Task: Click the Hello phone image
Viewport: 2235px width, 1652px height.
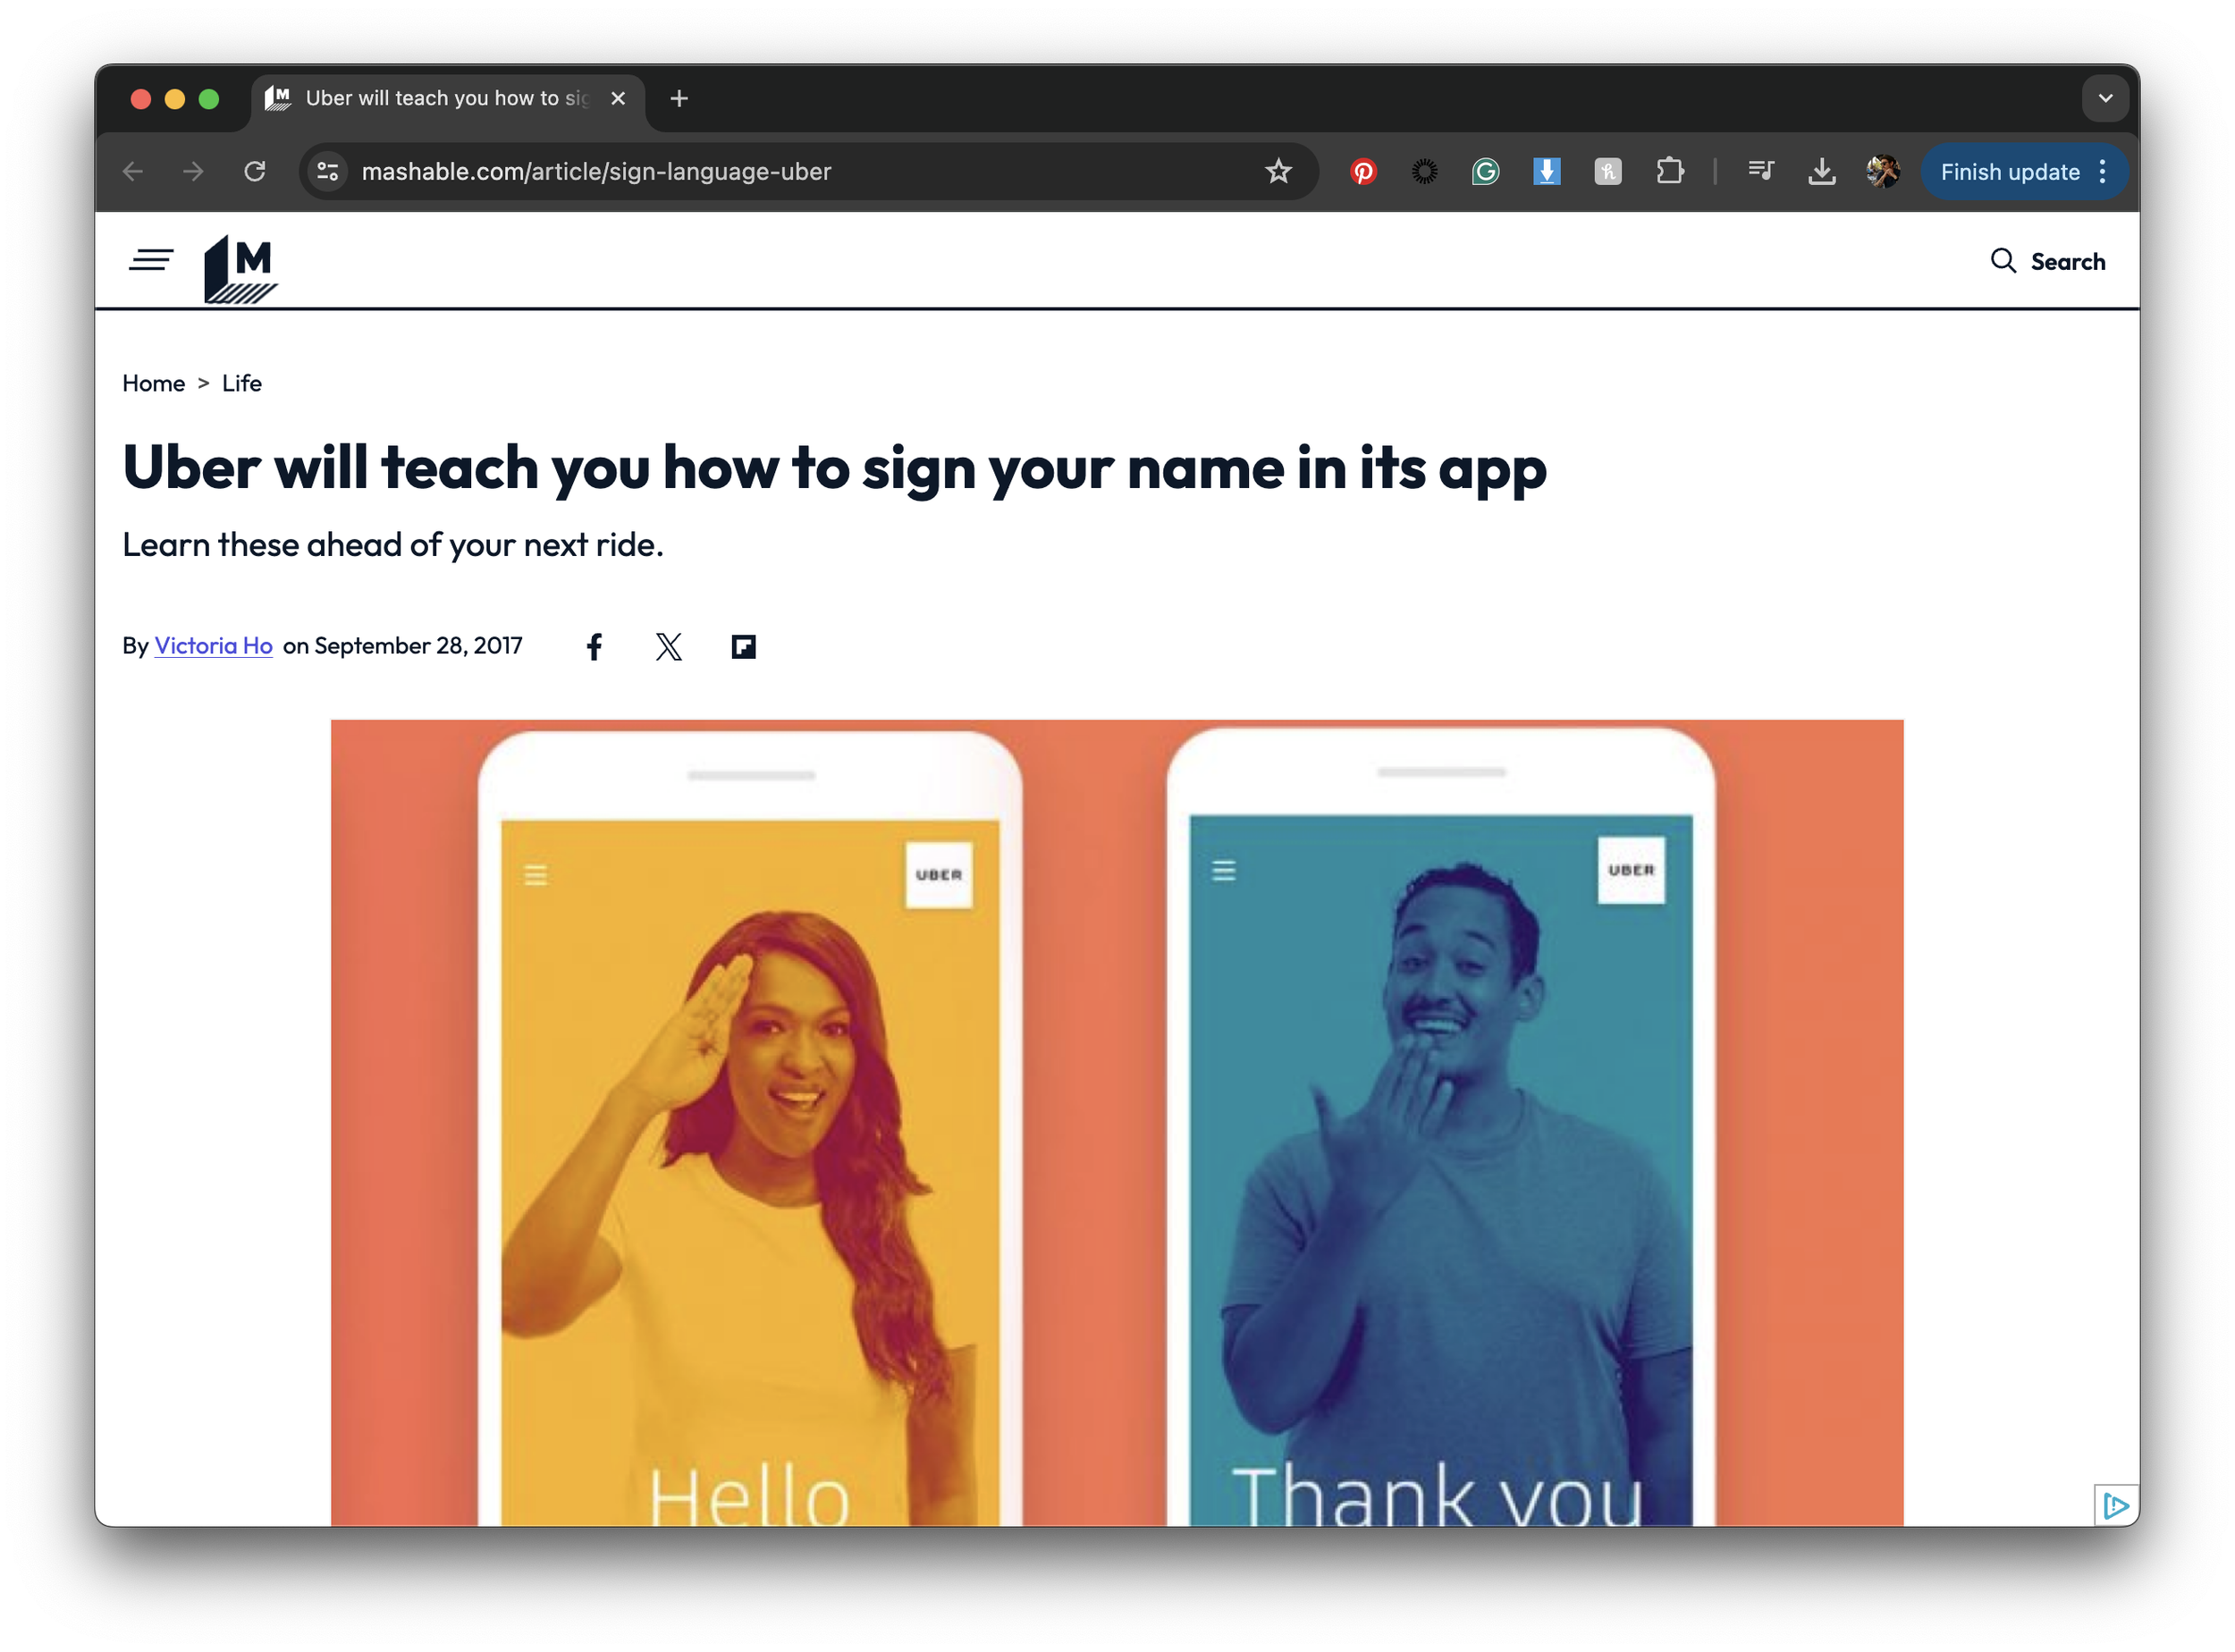Action: pos(750,1128)
